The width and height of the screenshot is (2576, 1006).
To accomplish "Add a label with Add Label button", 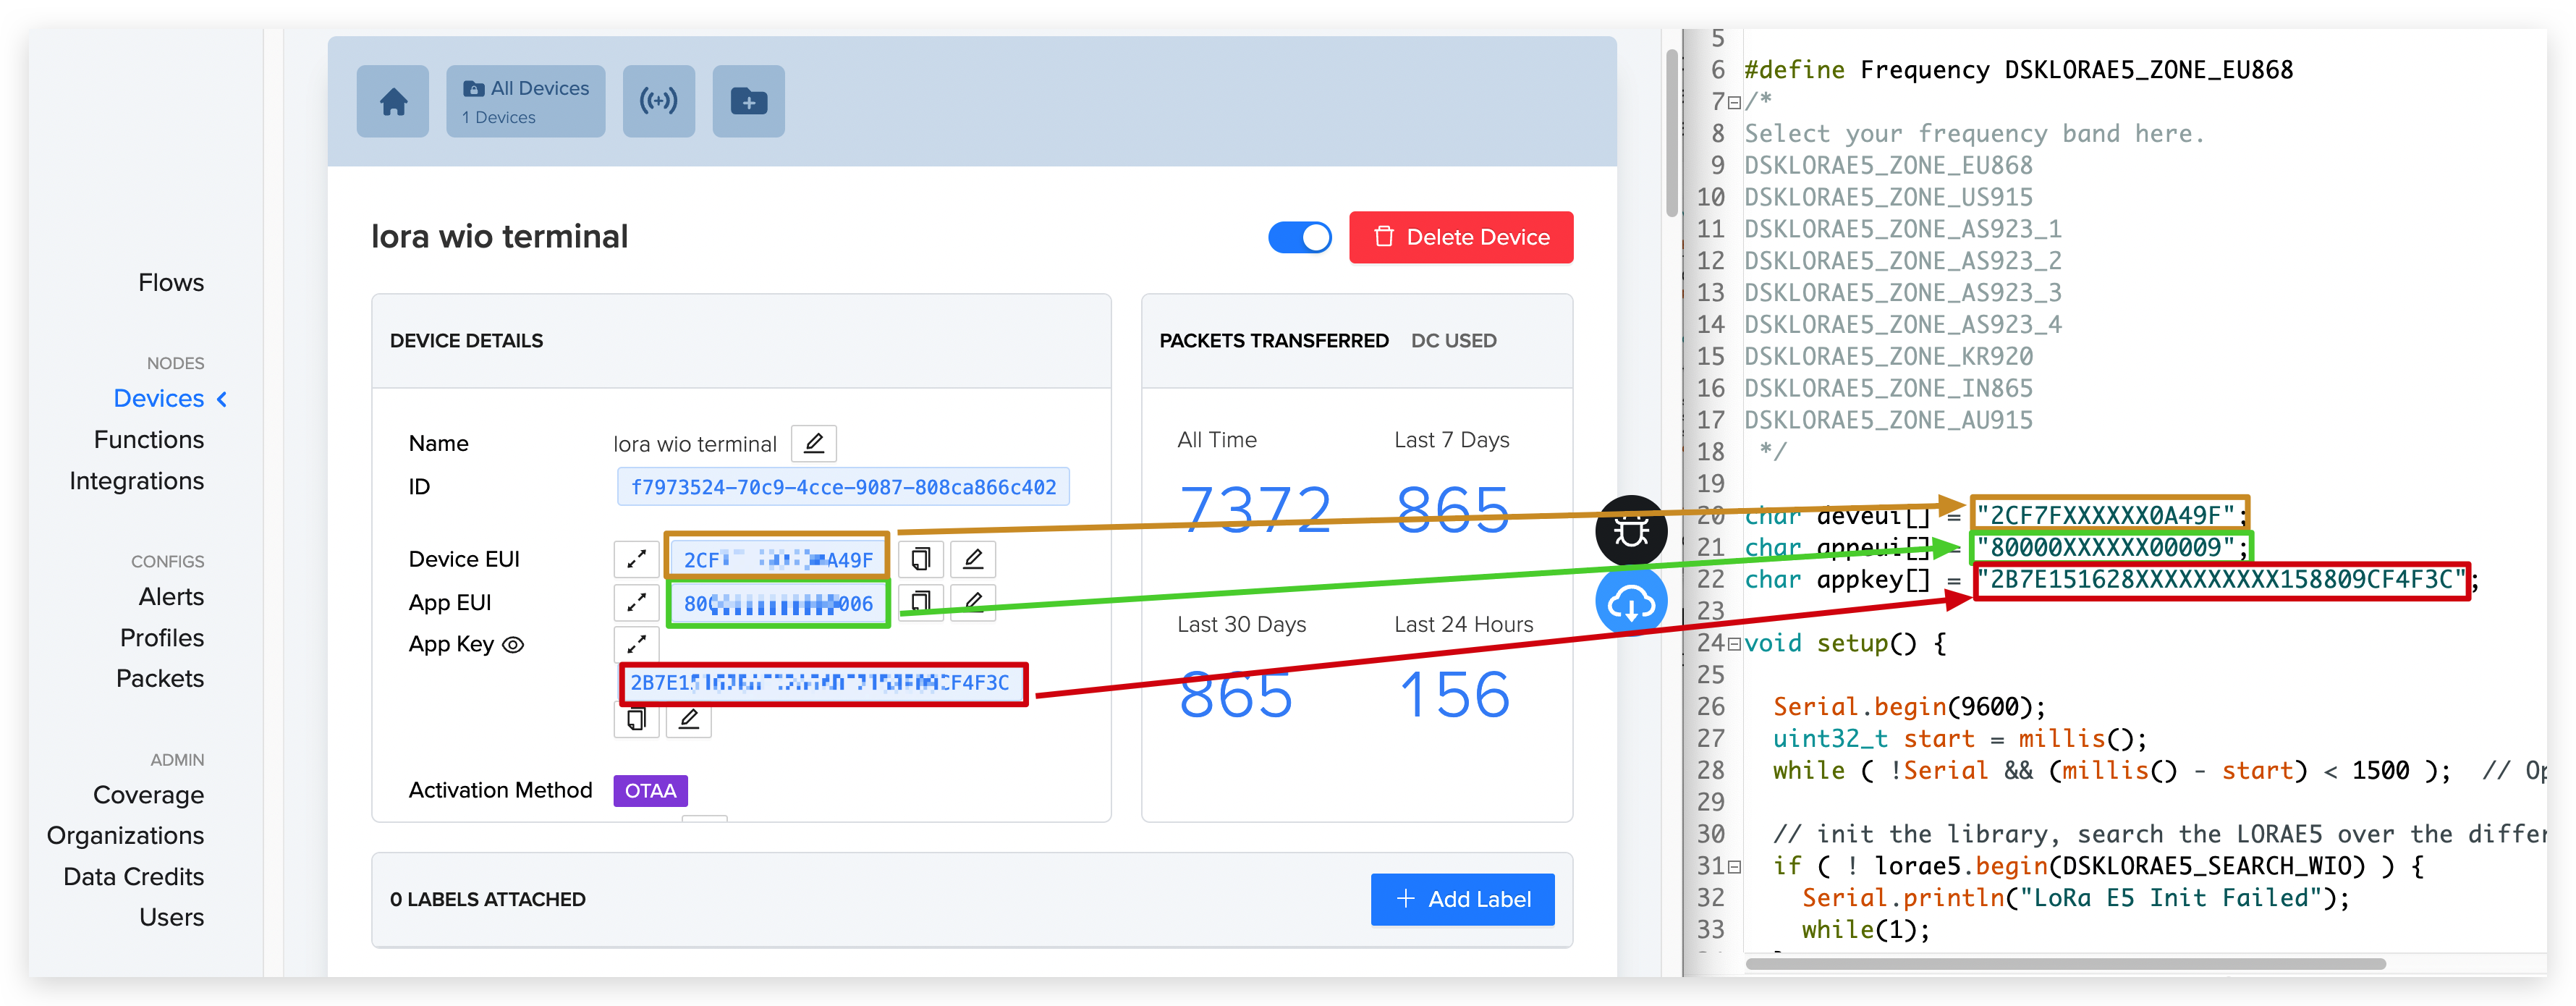I will point(1462,899).
